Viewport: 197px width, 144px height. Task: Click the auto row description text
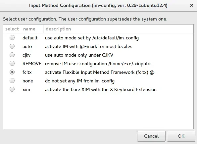[89, 46]
